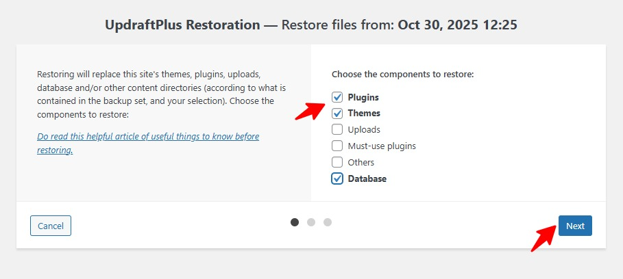Click the 'Others' label text

(361, 162)
